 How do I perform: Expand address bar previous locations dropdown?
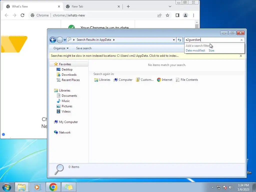174,40
